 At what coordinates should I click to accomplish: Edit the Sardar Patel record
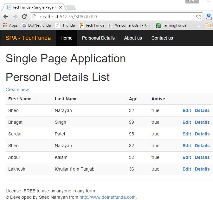coord(187,134)
